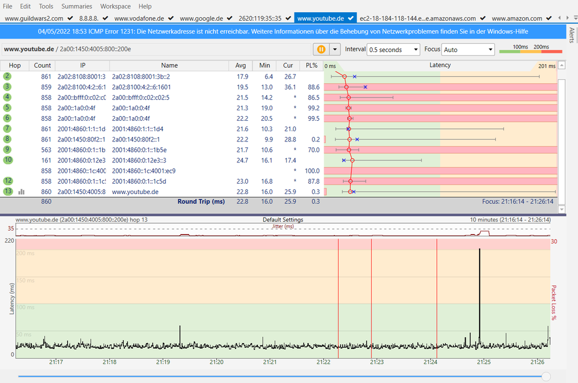
Task: Click the timeline slider handle at the bottom
Action: (545, 376)
